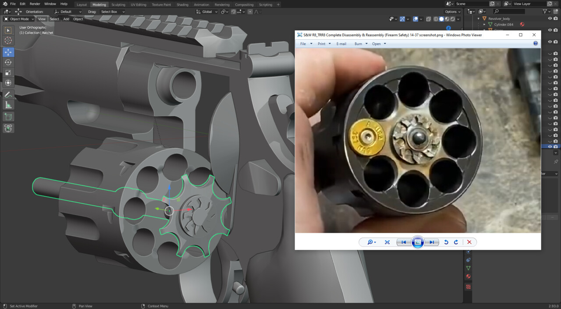The width and height of the screenshot is (561, 309).
Task: Select the Move tool in the toolbar
Action: (x=8, y=52)
